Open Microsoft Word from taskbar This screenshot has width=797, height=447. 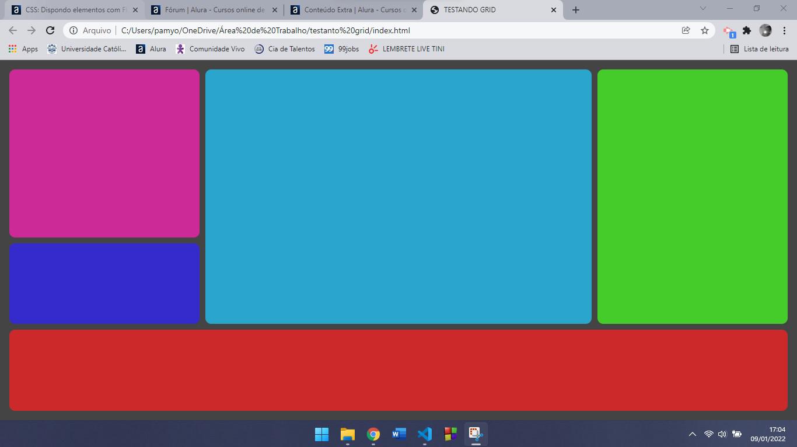point(399,434)
